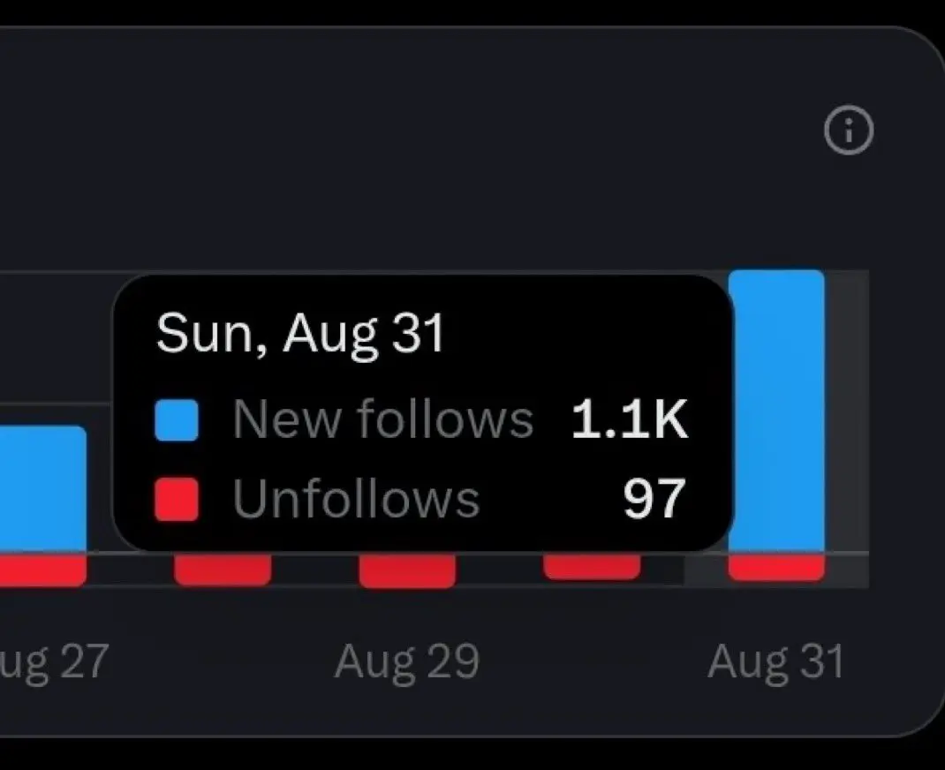Select the red Aug 29 unfollows bar

[x=407, y=570]
